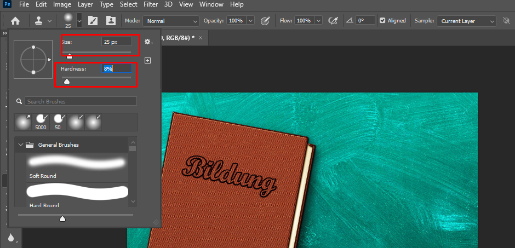Click the Flow value field
The width and height of the screenshot is (515, 248).
(x=304, y=21)
